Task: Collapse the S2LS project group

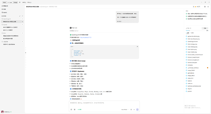Action: pos(22,33)
